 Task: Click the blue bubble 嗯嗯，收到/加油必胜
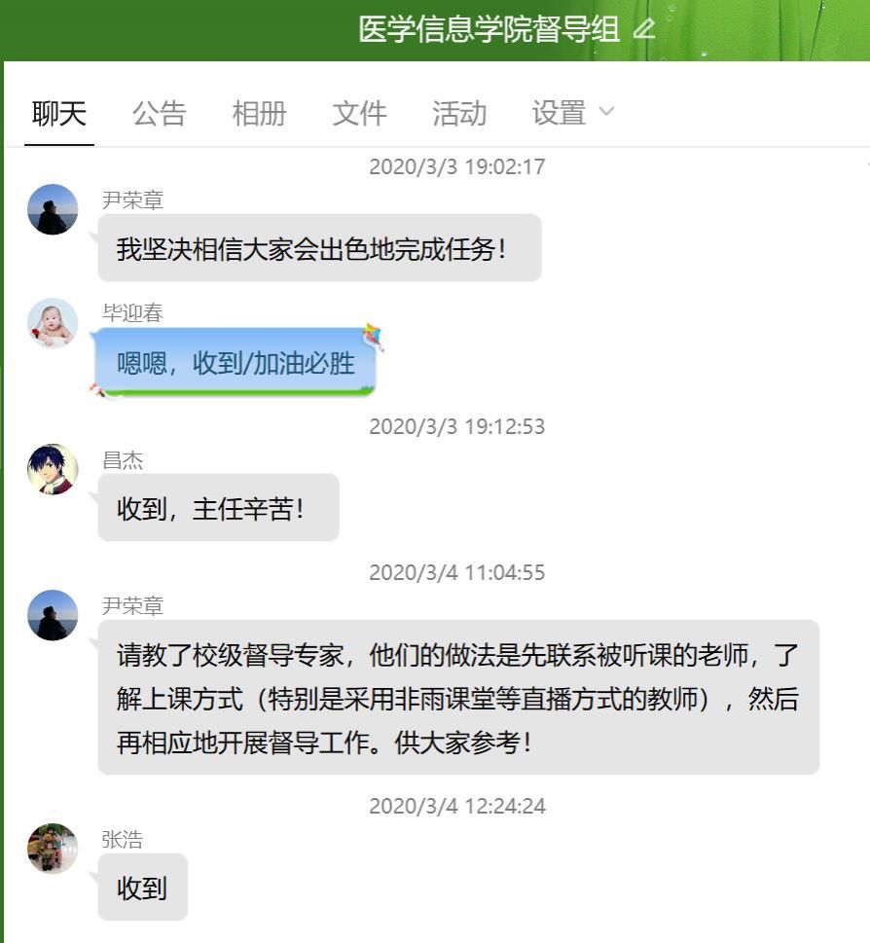(236, 363)
